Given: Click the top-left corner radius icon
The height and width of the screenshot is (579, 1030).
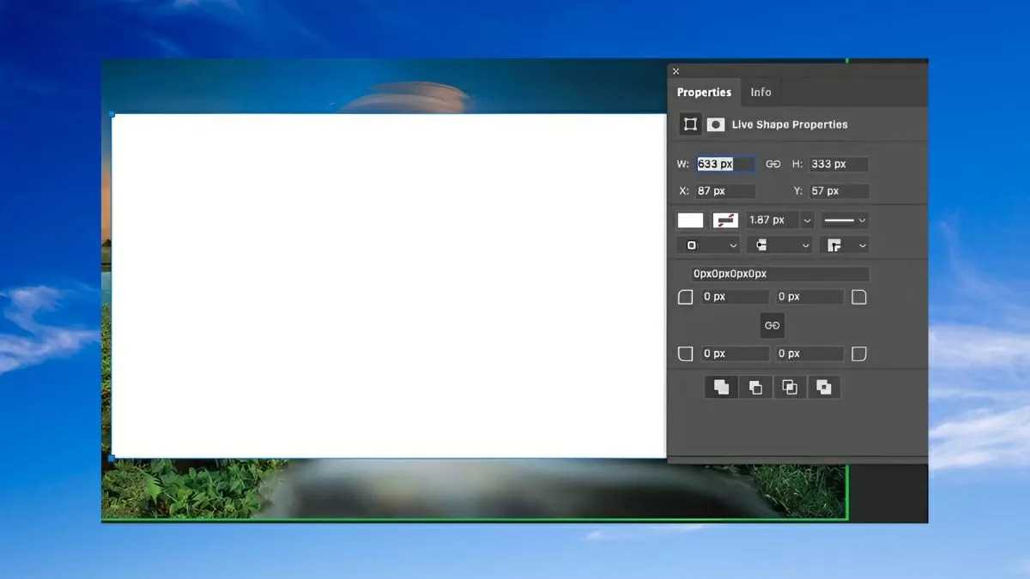Looking at the screenshot, I should click(x=686, y=297).
